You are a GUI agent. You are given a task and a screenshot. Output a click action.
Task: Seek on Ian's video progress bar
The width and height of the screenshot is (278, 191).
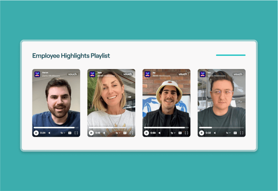(x=221, y=128)
